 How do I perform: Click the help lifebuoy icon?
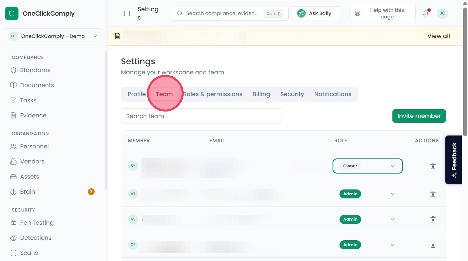click(357, 13)
